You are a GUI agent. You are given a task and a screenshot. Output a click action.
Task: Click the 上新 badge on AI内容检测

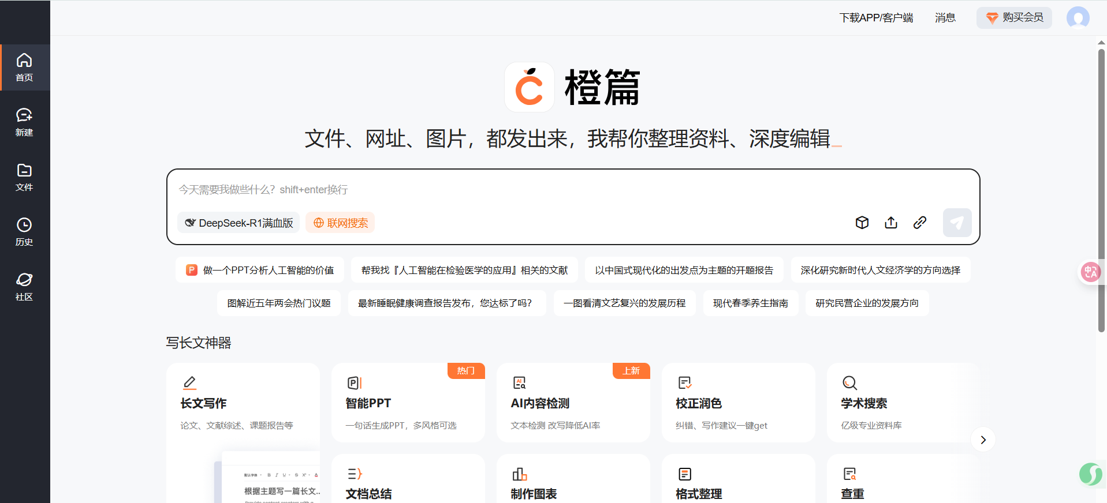(x=631, y=370)
